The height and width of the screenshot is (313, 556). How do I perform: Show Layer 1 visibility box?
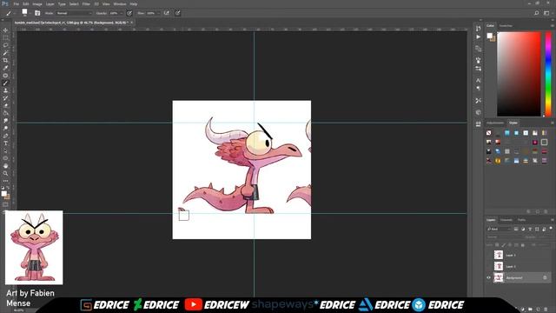tap(488, 255)
